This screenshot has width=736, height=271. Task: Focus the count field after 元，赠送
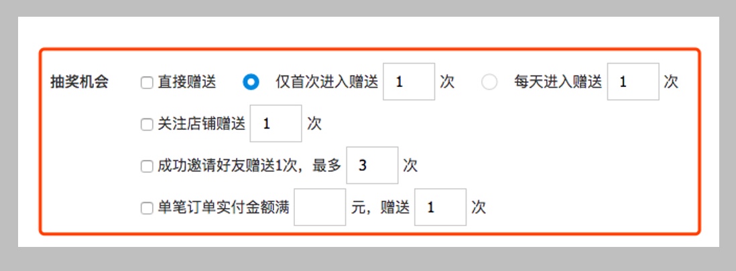(440, 207)
